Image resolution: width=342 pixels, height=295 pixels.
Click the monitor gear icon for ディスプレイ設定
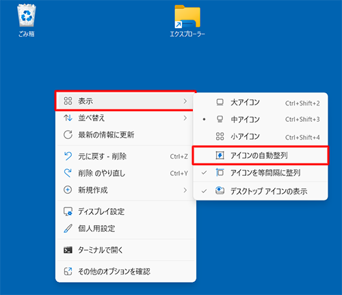click(x=68, y=211)
